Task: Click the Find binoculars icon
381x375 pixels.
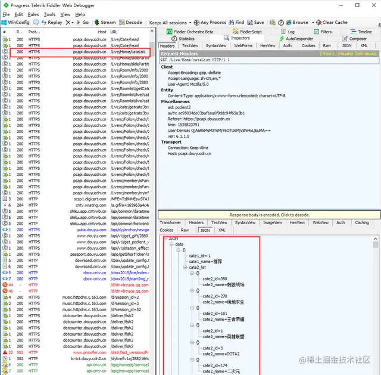Action: coord(232,23)
